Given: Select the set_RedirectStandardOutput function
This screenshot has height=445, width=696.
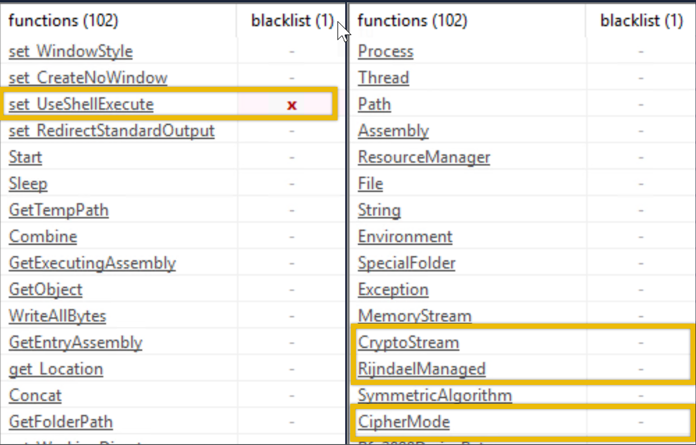Looking at the screenshot, I should click(x=111, y=131).
